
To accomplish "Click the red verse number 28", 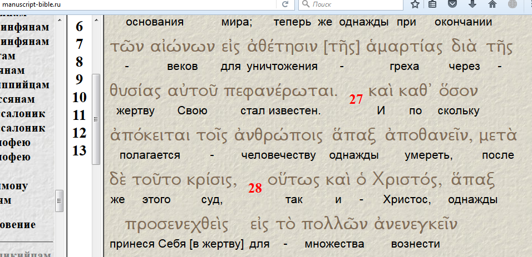I will (x=255, y=188).
